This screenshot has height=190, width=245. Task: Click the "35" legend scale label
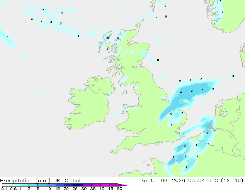point(93,188)
